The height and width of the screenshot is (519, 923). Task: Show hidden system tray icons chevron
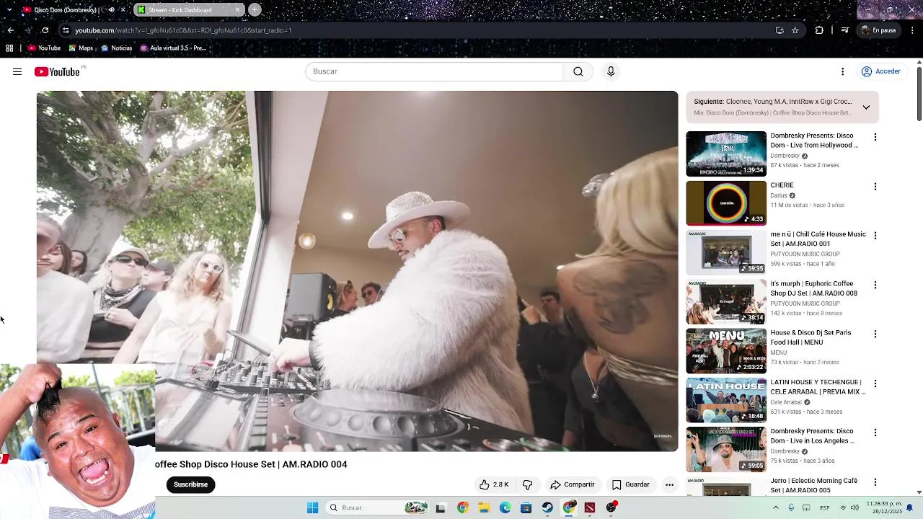[x=776, y=507]
